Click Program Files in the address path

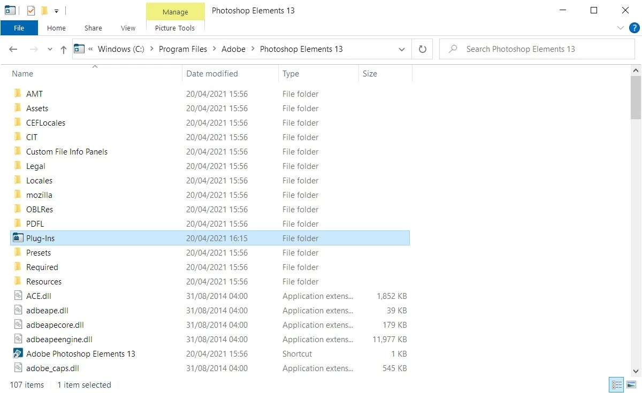[x=183, y=49]
